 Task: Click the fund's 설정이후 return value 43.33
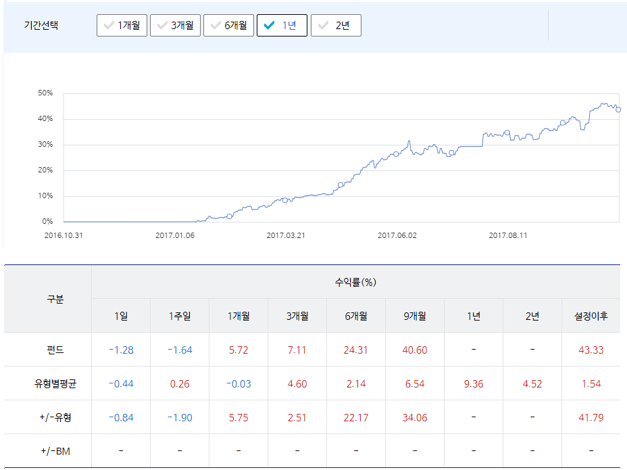(x=591, y=350)
